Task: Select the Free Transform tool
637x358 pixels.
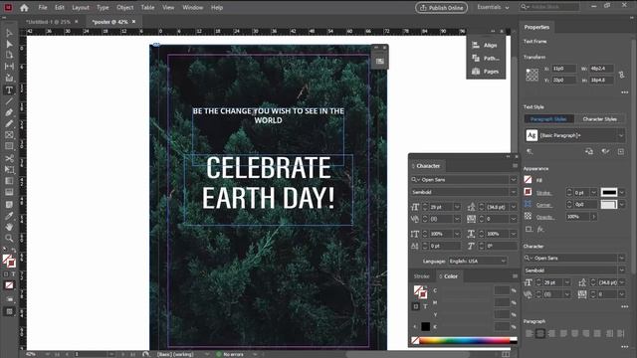Action: [9, 170]
